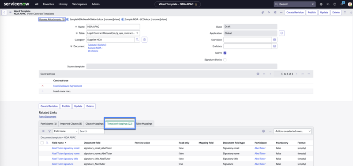Image resolution: width=353 pixels, height=166 pixels.
Task: Open the All menu in top navigation
Action: pos(37,4)
